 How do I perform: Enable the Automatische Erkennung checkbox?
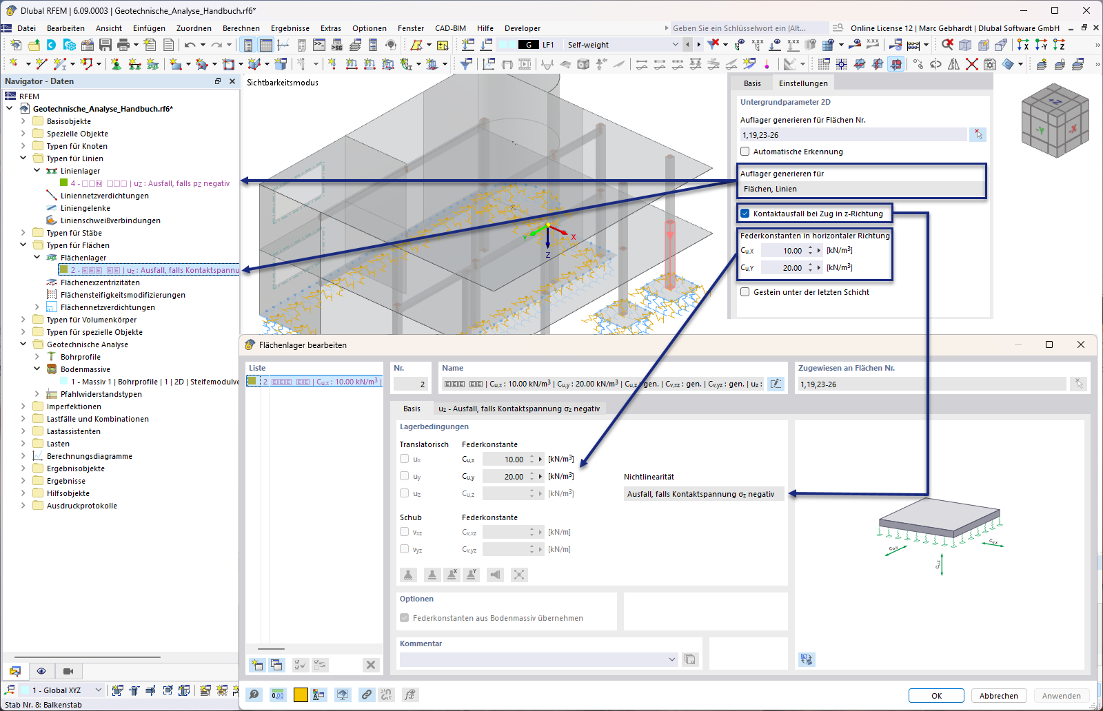[745, 152]
